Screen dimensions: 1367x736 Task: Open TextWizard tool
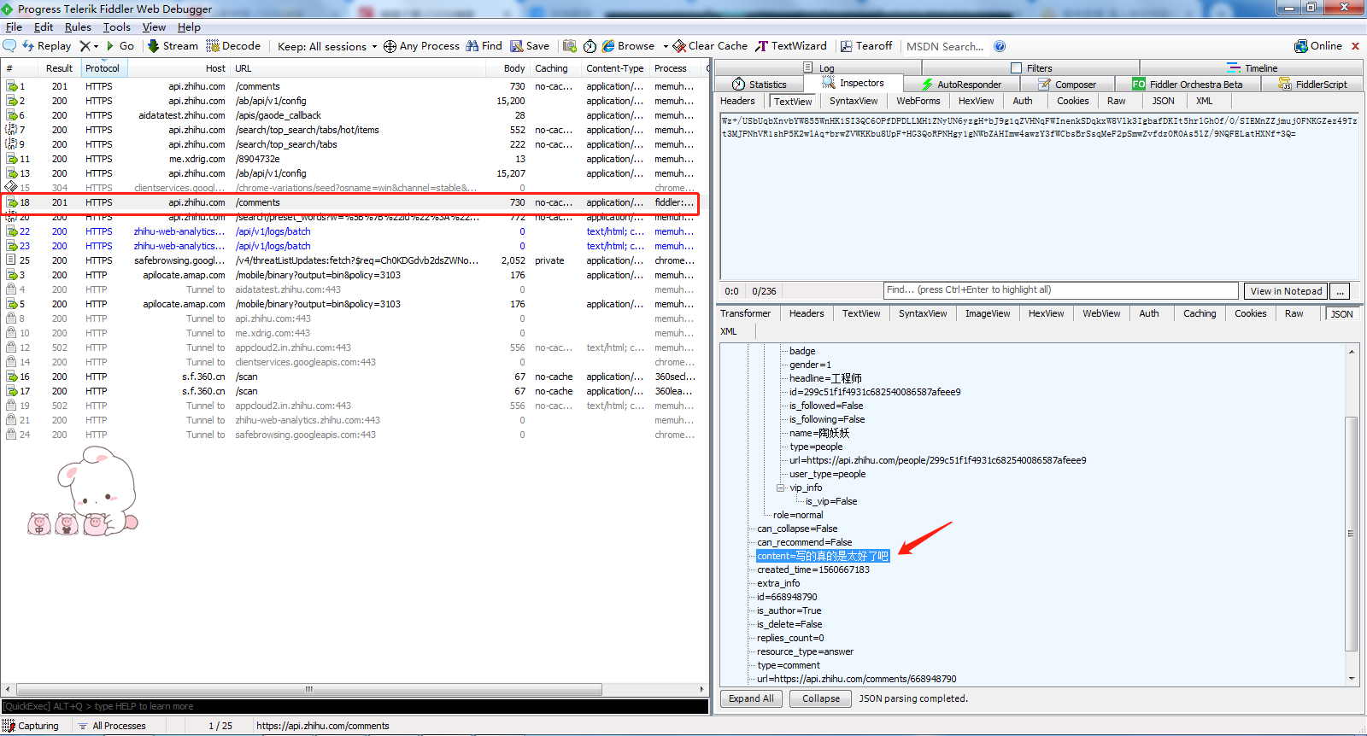pyautogui.click(x=791, y=46)
